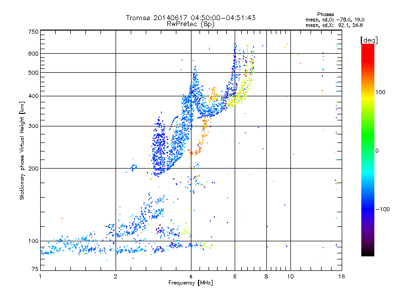402x301 pixels.
Task: Click the colorbar '0' tick label
Action: point(377,151)
